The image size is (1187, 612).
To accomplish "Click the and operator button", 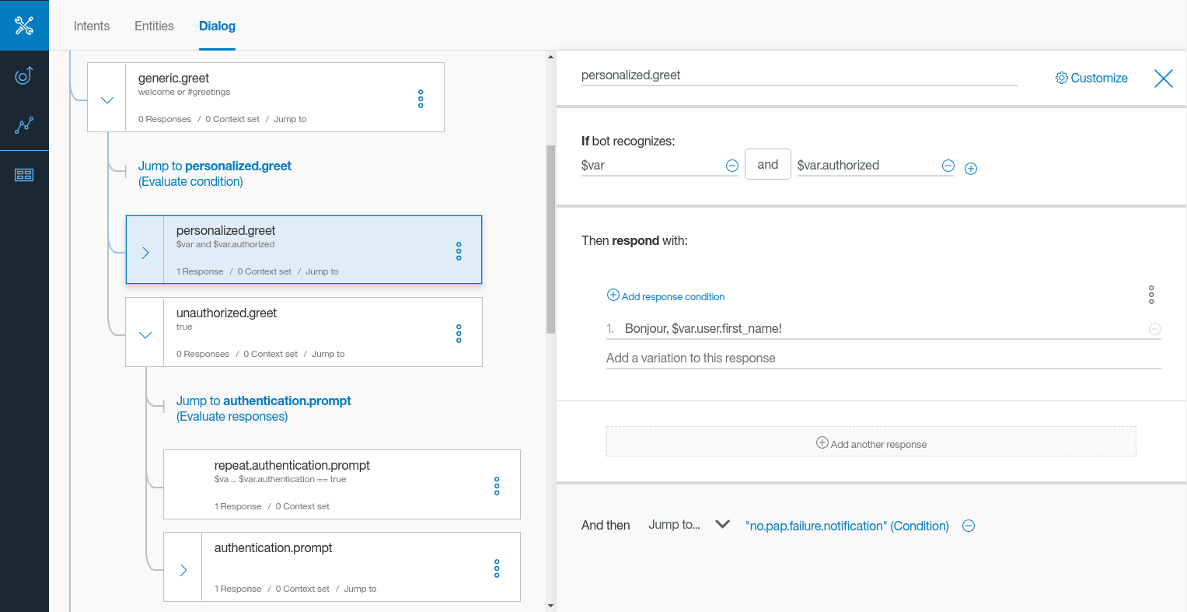I will pyautogui.click(x=767, y=165).
